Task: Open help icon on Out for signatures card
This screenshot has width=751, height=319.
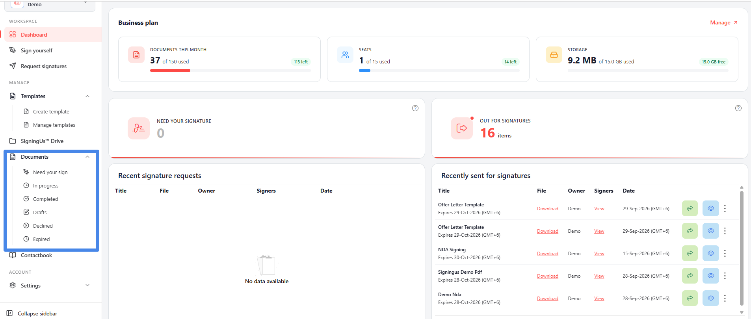Action: tap(738, 108)
